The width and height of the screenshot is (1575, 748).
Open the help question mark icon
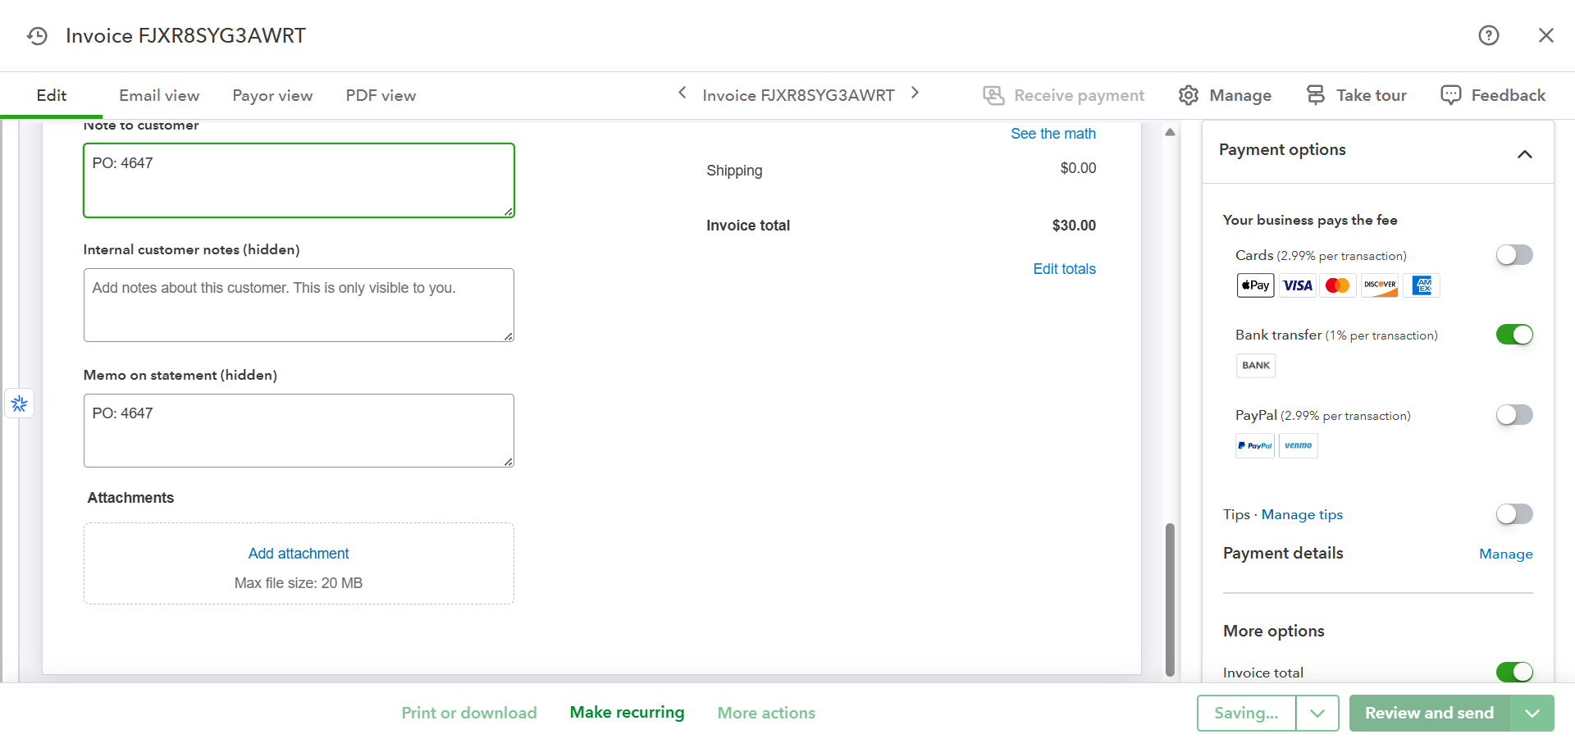(1488, 35)
